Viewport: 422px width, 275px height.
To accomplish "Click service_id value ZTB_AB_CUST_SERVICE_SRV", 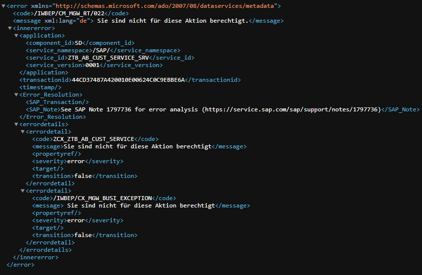I will [x=108, y=58].
